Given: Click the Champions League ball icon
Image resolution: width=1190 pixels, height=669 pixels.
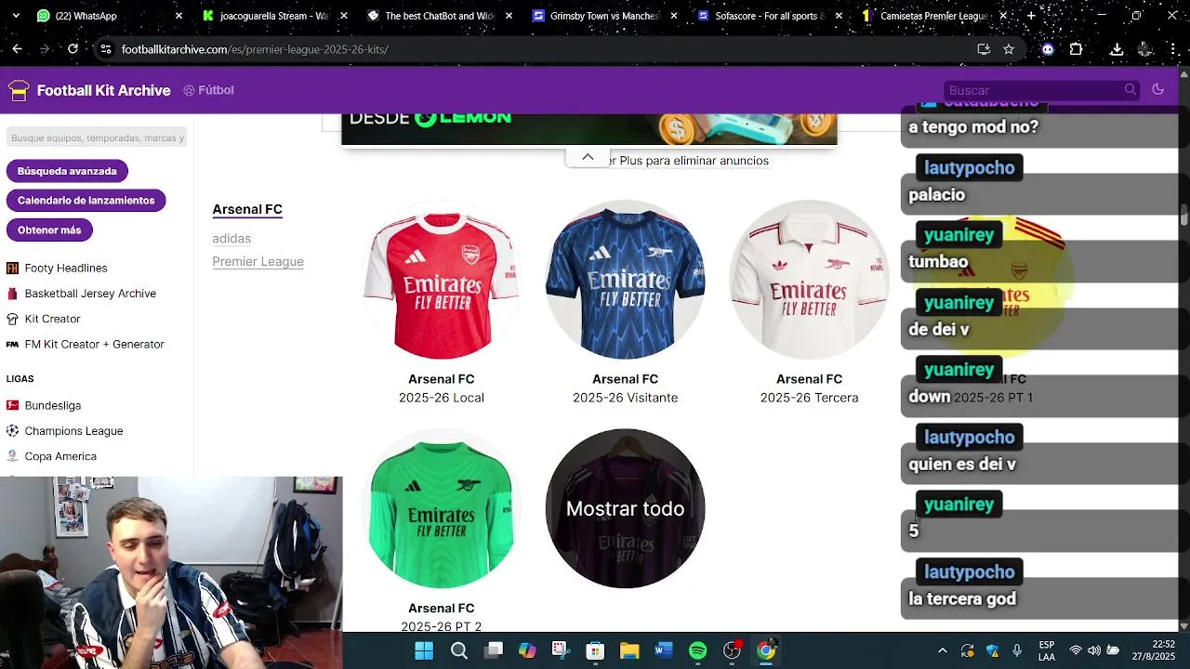Looking at the screenshot, I should click(12, 431).
